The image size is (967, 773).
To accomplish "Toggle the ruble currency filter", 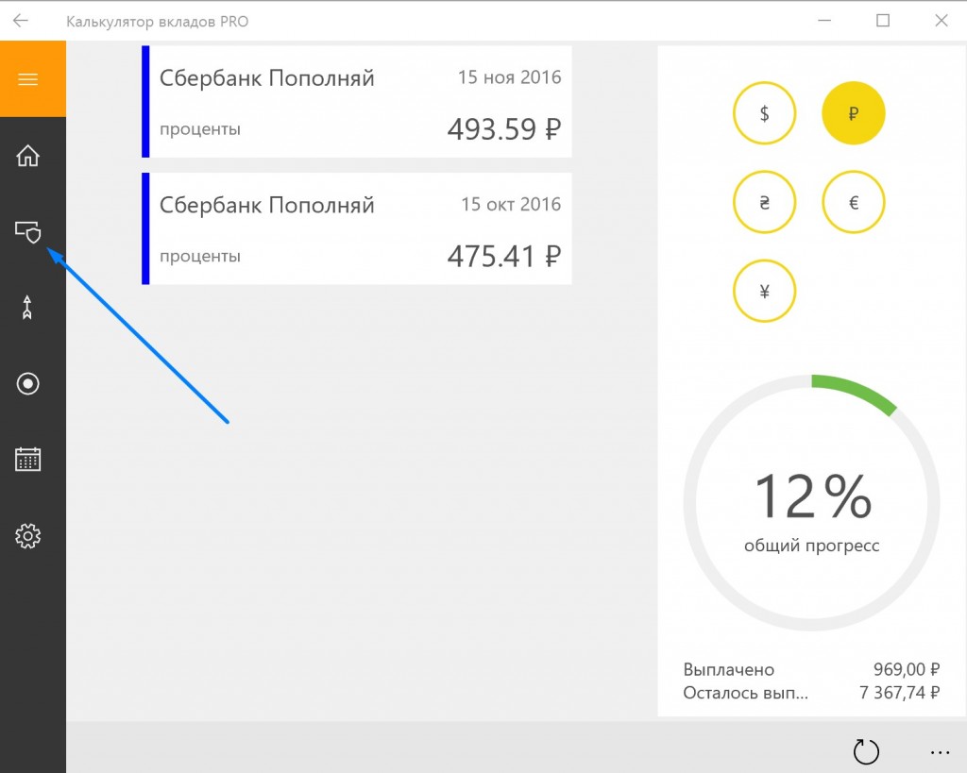I will [x=853, y=114].
